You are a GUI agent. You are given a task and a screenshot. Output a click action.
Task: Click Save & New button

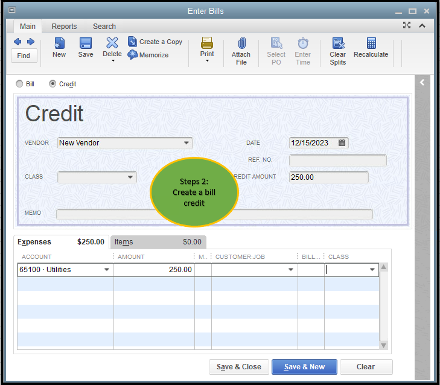(304, 367)
